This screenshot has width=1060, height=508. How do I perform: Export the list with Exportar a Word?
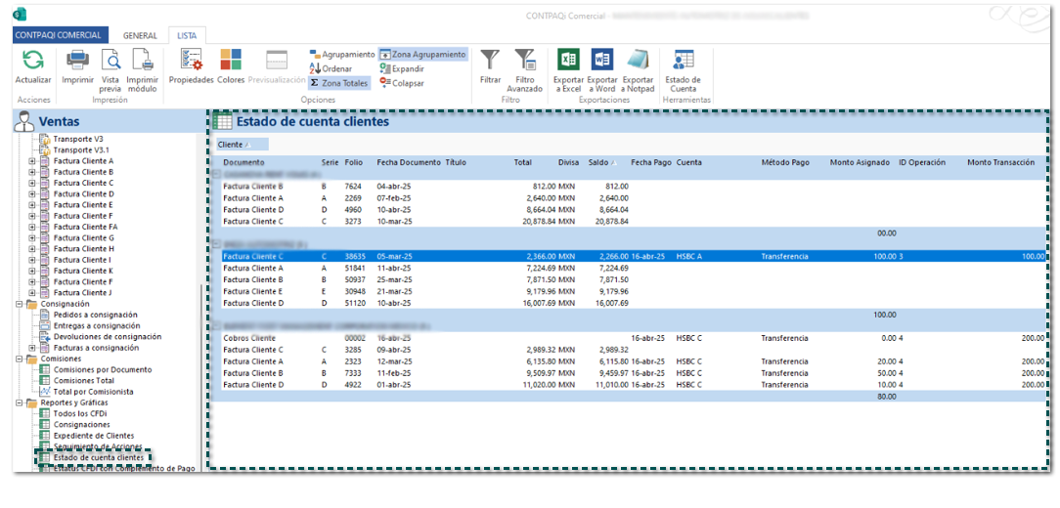pyautogui.click(x=602, y=61)
